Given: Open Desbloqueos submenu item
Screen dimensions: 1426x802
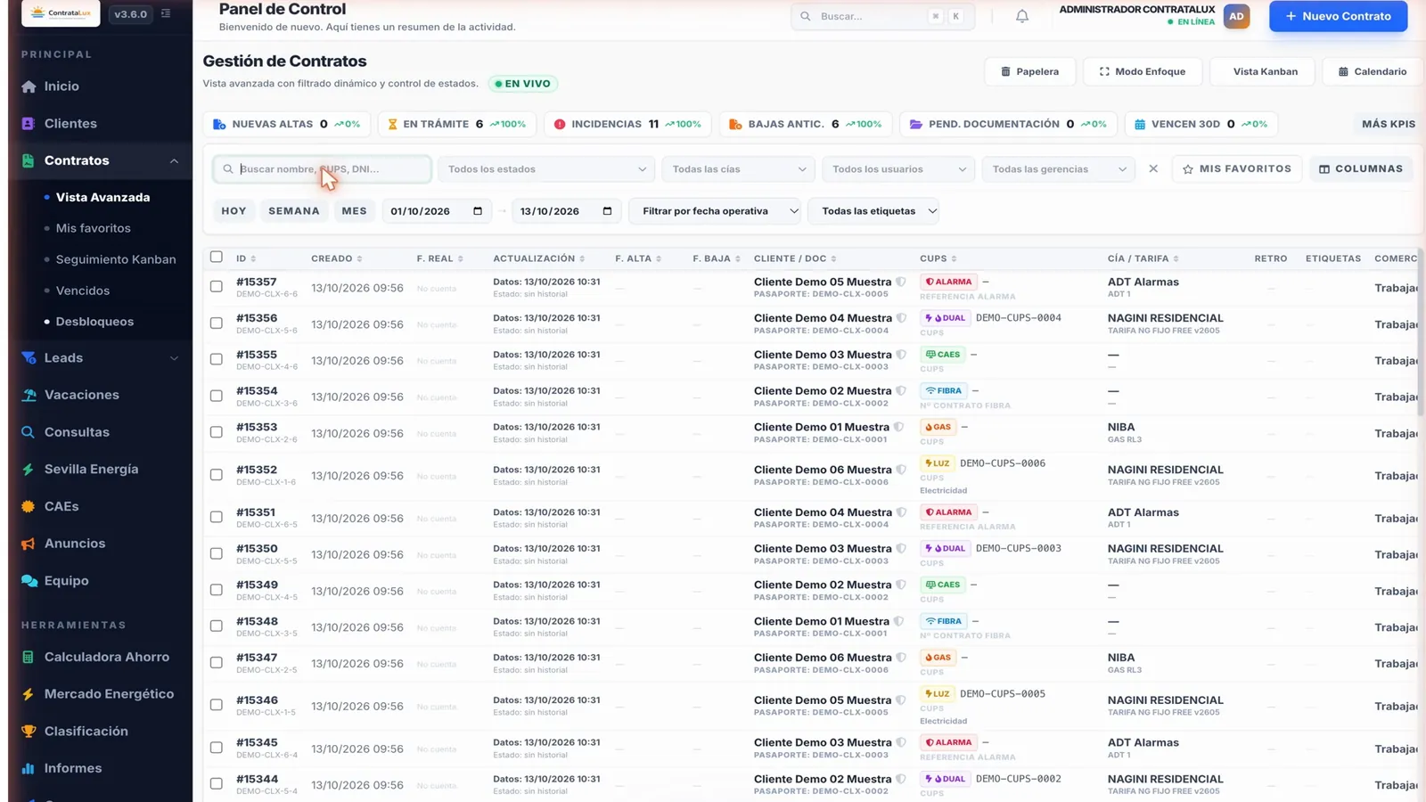Looking at the screenshot, I should [94, 322].
